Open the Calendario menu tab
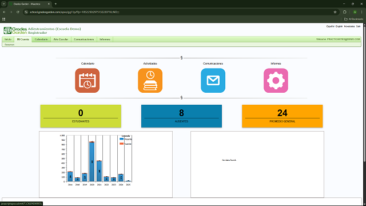366x206 pixels. click(41, 39)
